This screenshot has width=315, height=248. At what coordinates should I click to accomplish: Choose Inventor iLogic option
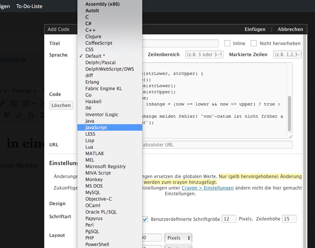tap(110, 114)
